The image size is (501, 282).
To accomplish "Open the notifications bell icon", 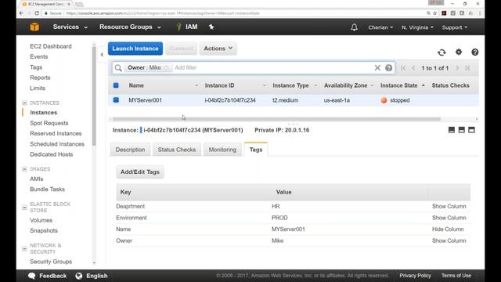I will click(x=354, y=27).
